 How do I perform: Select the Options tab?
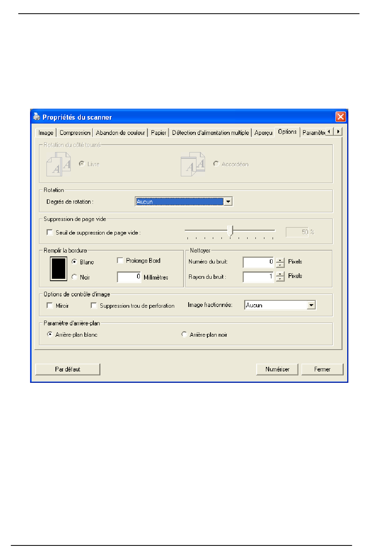pyautogui.click(x=287, y=132)
